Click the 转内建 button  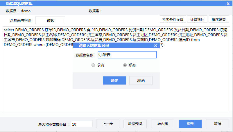tap(162, 124)
